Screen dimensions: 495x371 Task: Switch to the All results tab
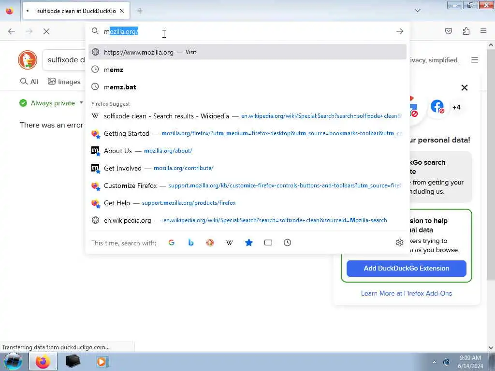(x=29, y=82)
